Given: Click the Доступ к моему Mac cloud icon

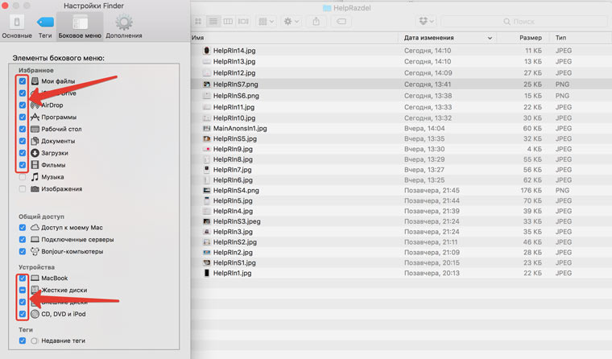Looking at the screenshot, I should point(35,228).
